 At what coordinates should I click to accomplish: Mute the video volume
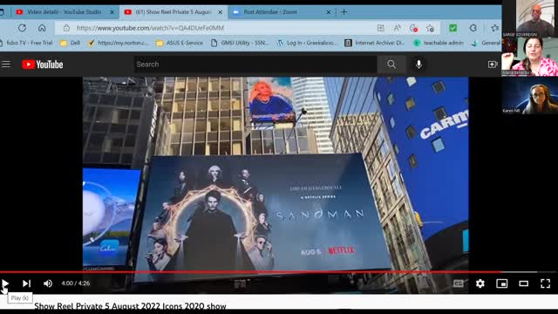[x=48, y=283]
